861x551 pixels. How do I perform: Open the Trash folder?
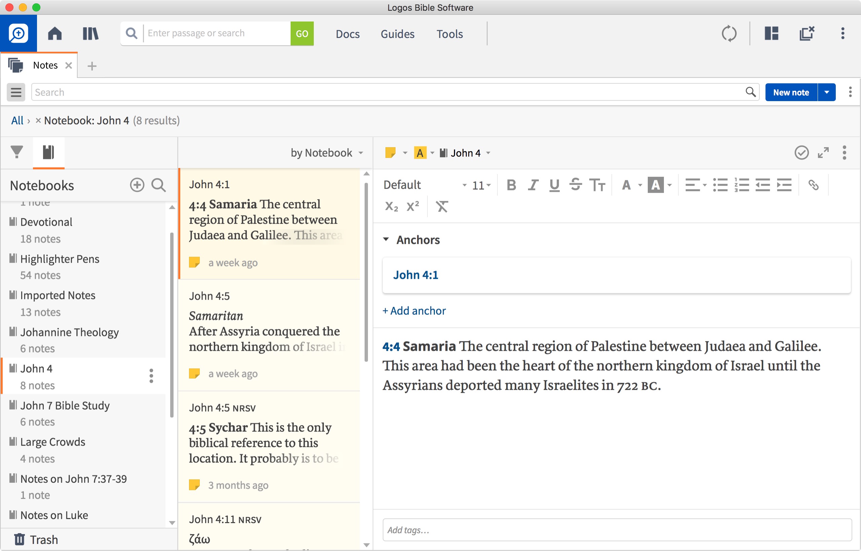point(36,539)
